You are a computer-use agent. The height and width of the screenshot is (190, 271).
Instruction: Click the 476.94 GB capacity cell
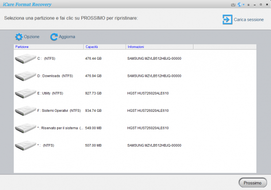click(93, 76)
